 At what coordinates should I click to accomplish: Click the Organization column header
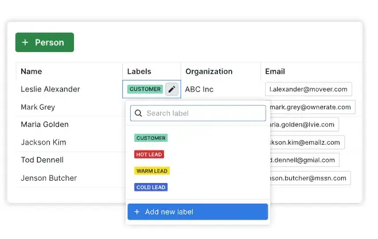[x=208, y=71]
